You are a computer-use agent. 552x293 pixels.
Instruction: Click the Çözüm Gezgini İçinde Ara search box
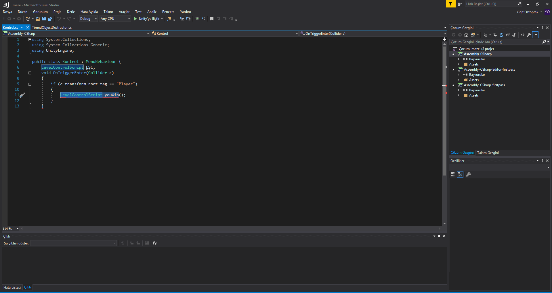tap(495, 42)
